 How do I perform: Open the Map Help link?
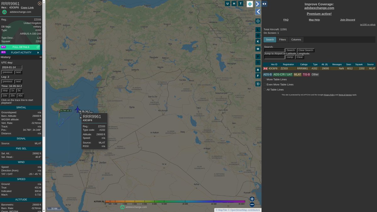314,20
